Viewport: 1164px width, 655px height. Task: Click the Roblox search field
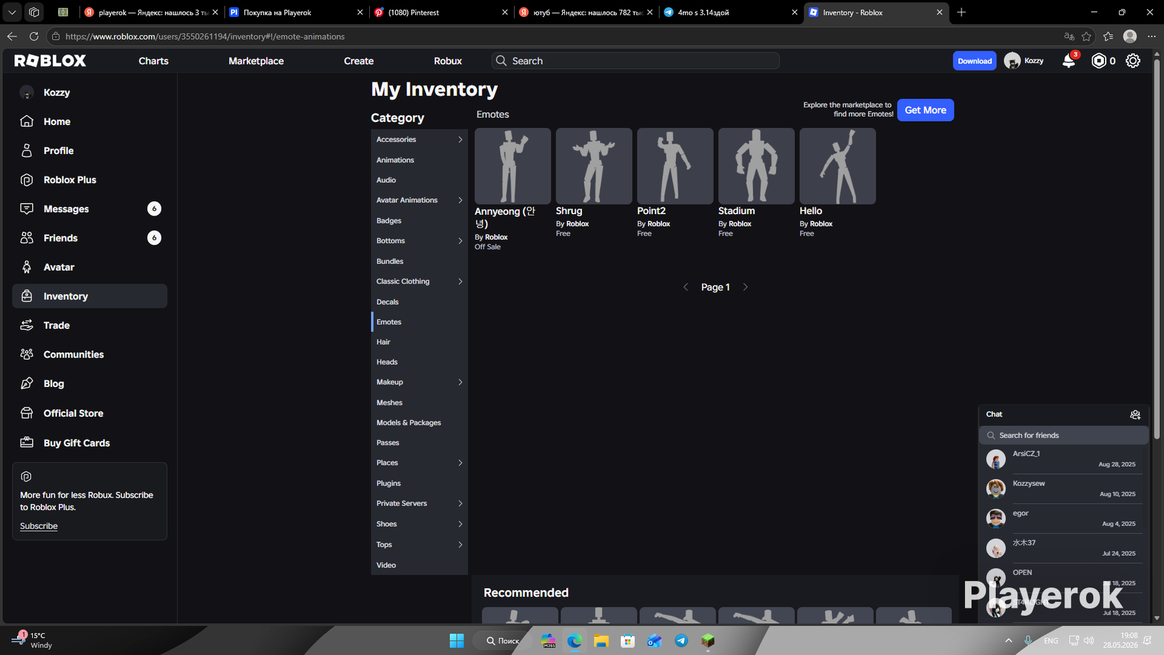point(635,61)
